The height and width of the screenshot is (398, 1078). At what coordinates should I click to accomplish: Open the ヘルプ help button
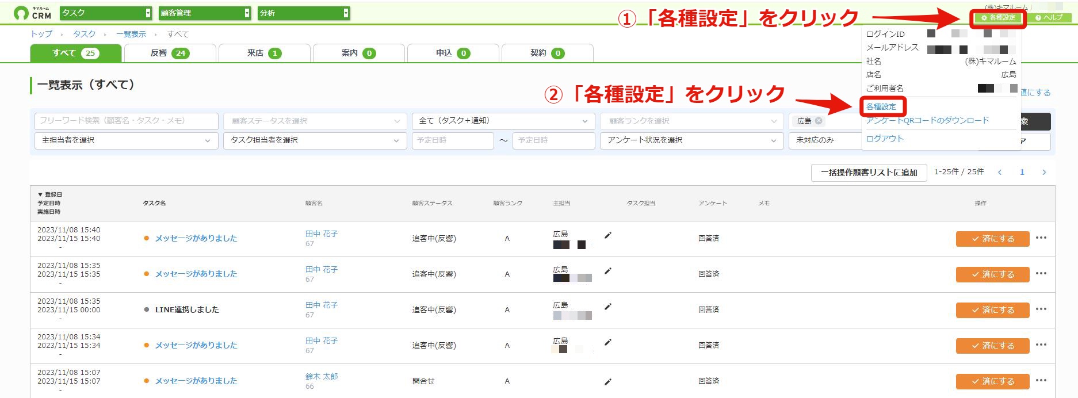click(x=1049, y=17)
